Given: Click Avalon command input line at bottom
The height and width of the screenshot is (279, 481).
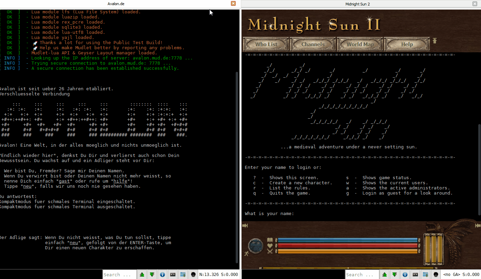Looking at the screenshot, I should (51, 274).
